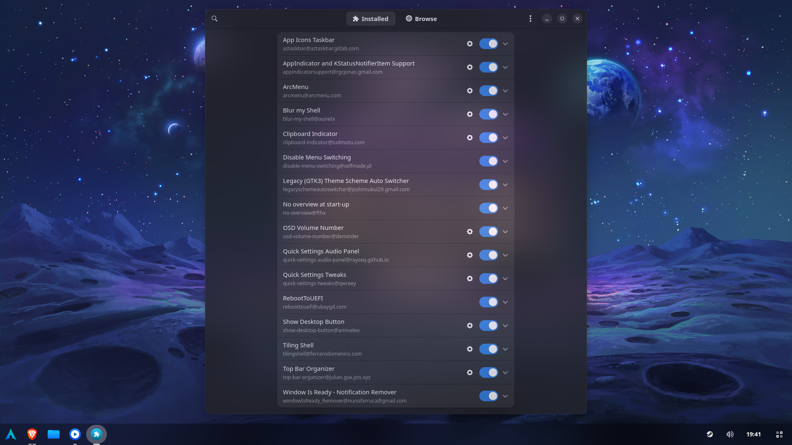Toggle the Blur my Shell switch
Viewport: 792px width, 445px height.
pos(489,114)
